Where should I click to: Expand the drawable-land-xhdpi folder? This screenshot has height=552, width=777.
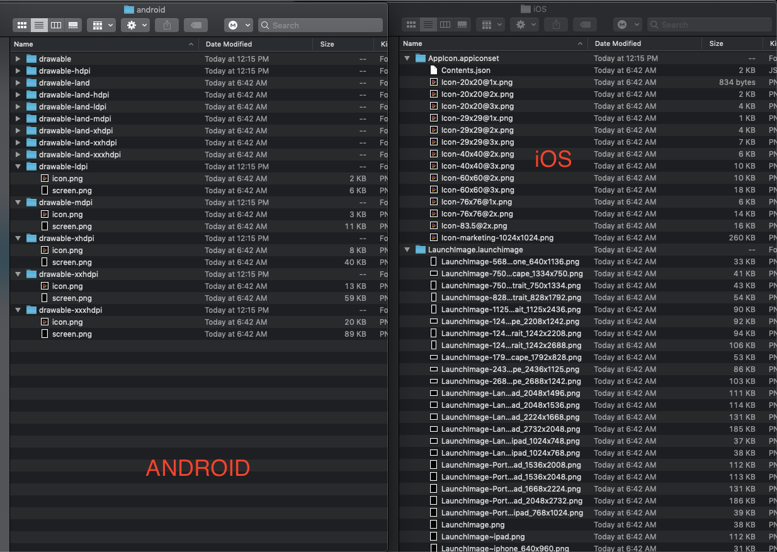[x=18, y=130]
